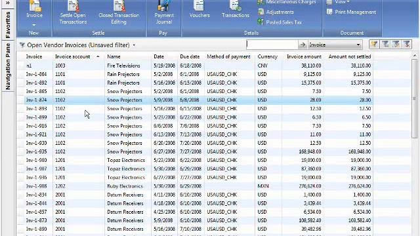Tick the checkbox for Inv-1-892
The height and width of the screenshot is (236, 420).
click(x=21, y=83)
